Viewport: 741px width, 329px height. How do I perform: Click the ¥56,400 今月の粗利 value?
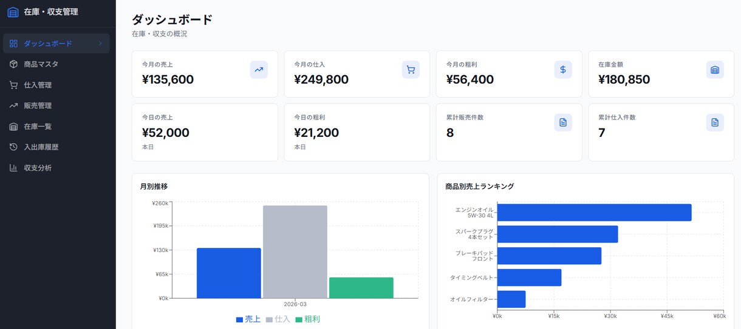click(x=470, y=79)
